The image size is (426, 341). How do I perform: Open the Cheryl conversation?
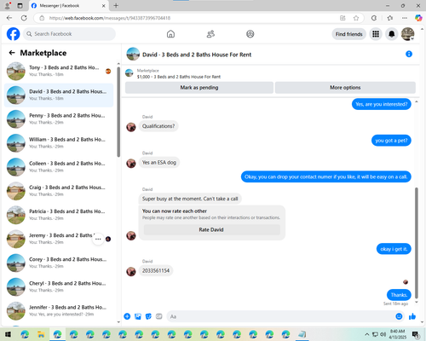[x=59, y=287]
